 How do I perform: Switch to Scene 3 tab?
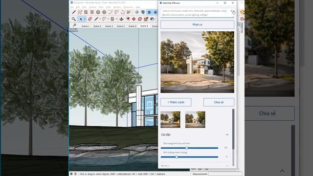coord(109,26)
